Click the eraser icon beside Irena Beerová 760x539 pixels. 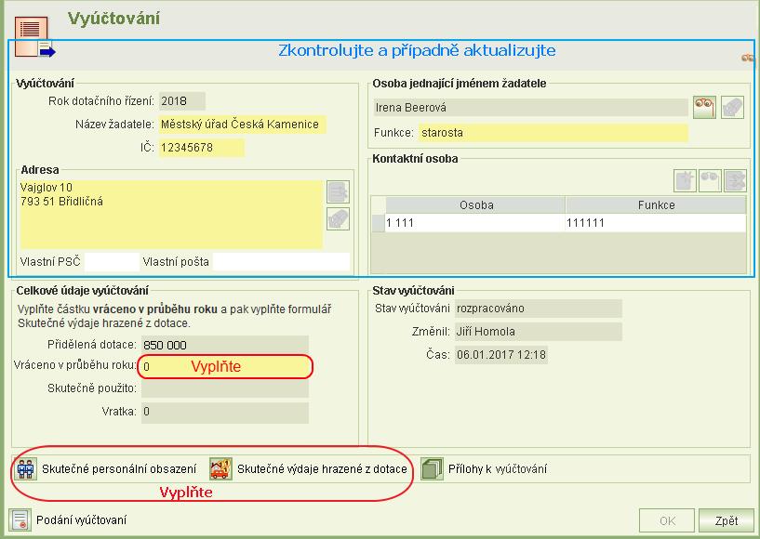(732, 107)
